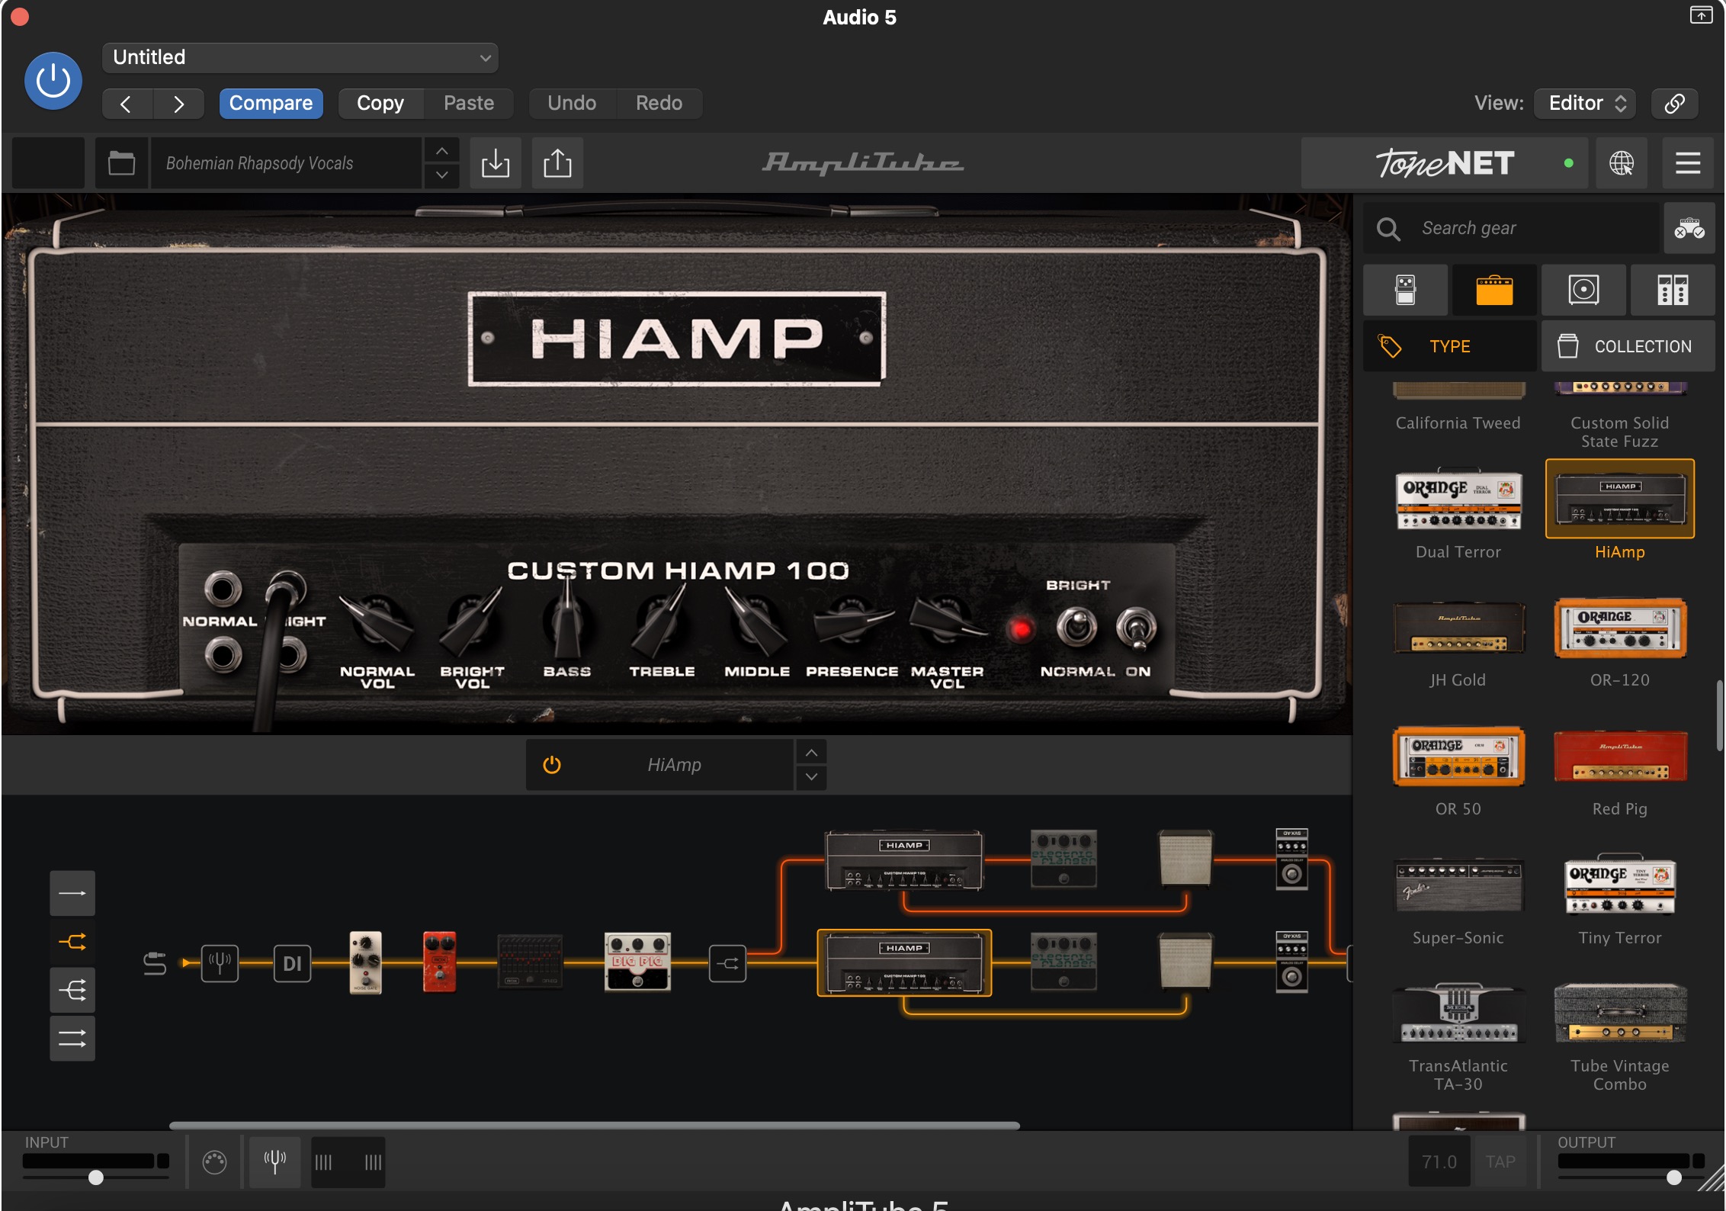
Task: Toggle the tuner button in bottom bar
Action: point(274,1162)
